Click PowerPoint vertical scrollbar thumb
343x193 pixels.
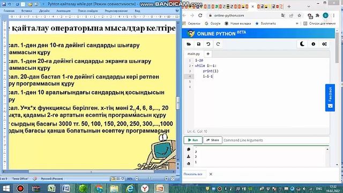178,102
